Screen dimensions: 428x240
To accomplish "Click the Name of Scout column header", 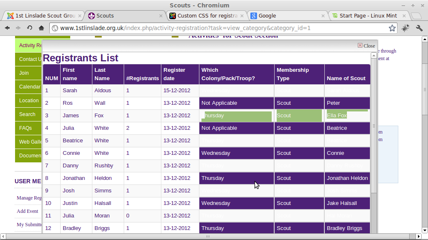I will [347, 74].
